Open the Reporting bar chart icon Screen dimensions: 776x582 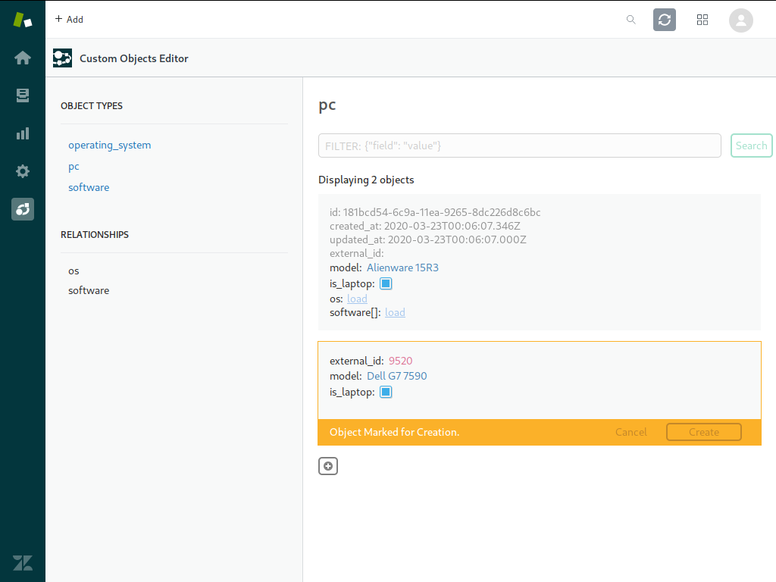click(x=23, y=133)
